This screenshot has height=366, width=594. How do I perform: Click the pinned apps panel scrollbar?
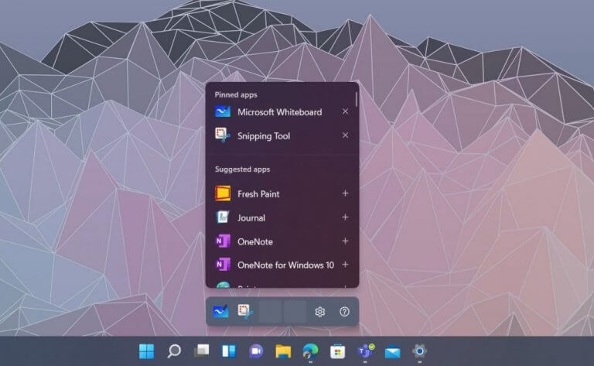357,98
